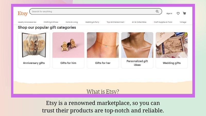Click the Anniversary gifts label
The height and width of the screenshot is (116, 206).
tap(34, 63)
